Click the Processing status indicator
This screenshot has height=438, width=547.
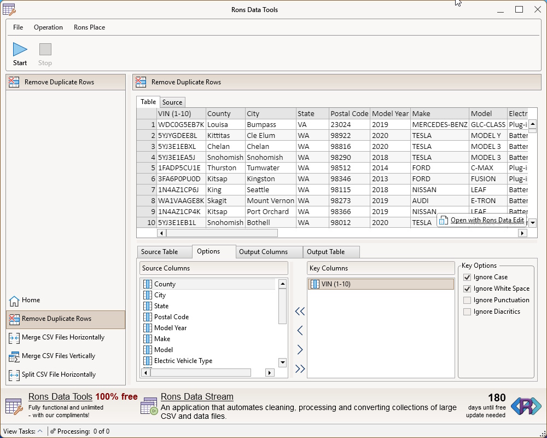click(x=80, y=431)
